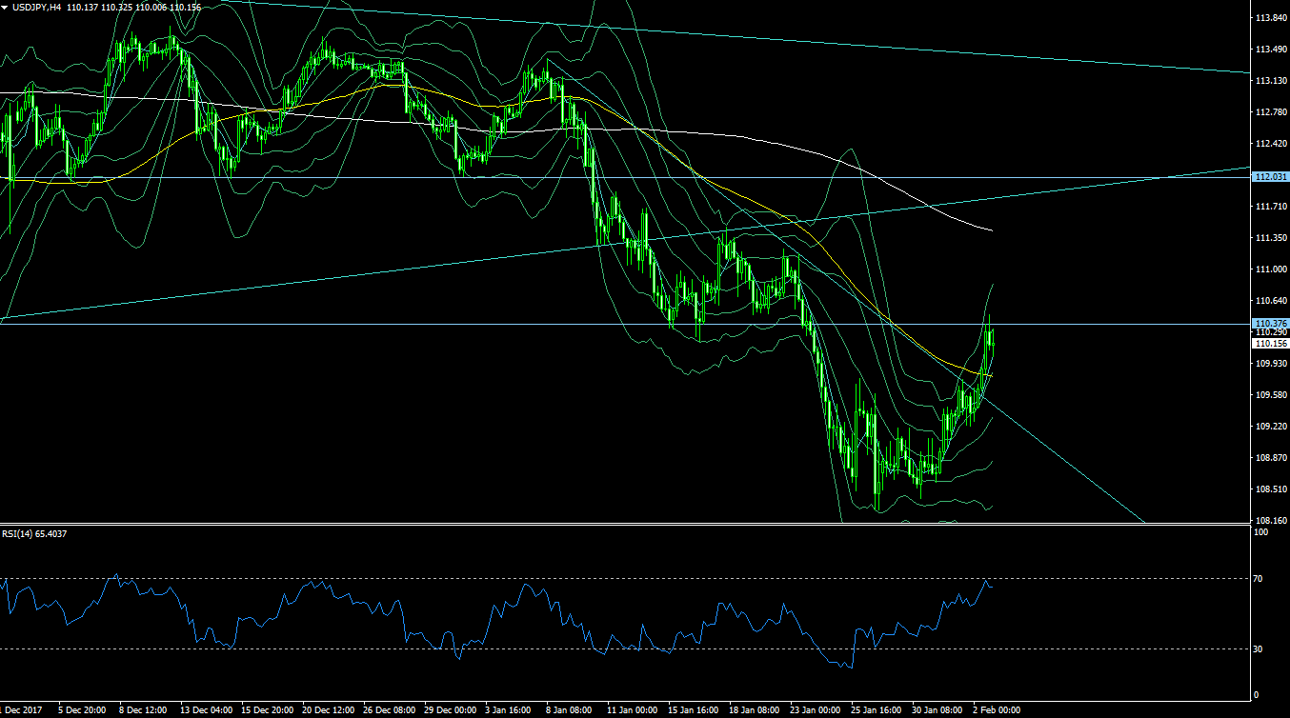The width and height of the screenshot is (1290, 718).
Task: Click the USDJPY,H4 chart title text
Action: [x=37, y=8]
